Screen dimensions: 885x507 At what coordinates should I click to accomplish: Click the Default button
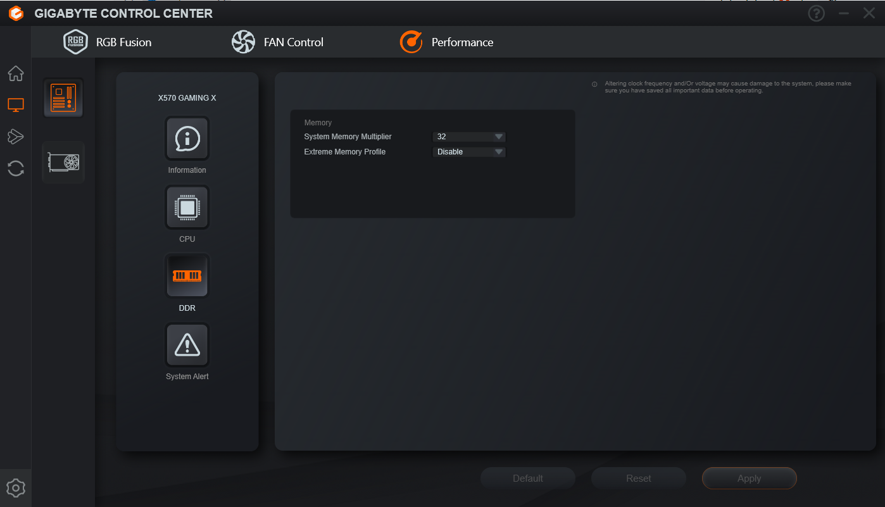pos(528,479)
